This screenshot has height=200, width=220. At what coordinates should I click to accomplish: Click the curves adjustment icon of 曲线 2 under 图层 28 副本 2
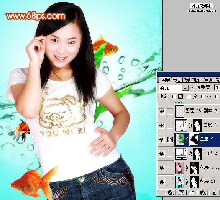point(181,125)
